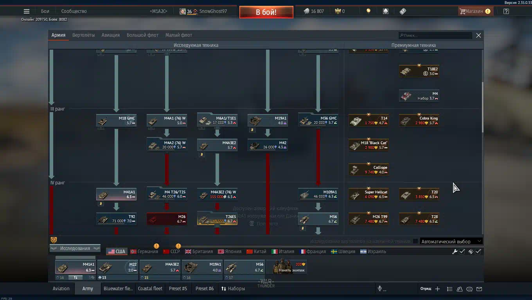Switch to the Армия tab
Image resolution: width=532 pixels, height=300 pixels.
58,35
